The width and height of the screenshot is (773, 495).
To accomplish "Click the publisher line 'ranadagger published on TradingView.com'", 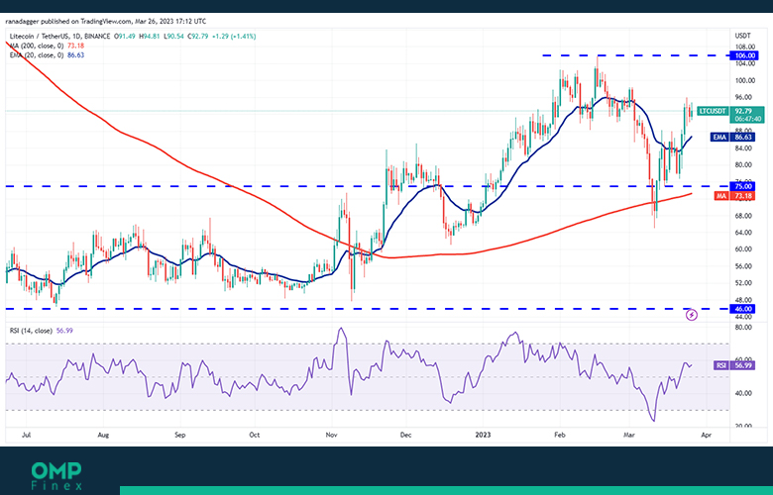I will click(x=68, y=21).
